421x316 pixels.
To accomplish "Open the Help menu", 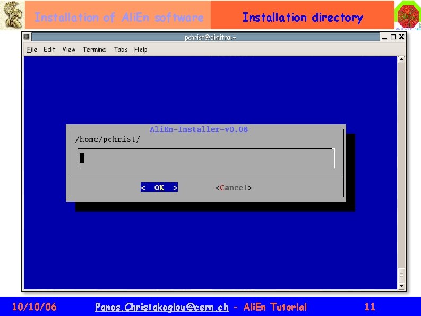I will (x=141, y=50).
